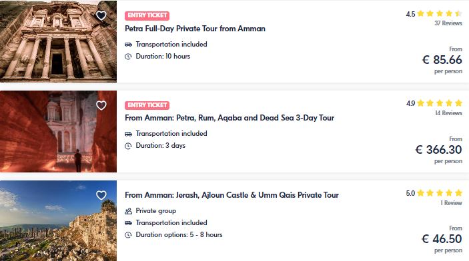Click the Umm Qais ruins landscape thumbnail
This screenshot has width=469, height=261.
click(58, 220)
